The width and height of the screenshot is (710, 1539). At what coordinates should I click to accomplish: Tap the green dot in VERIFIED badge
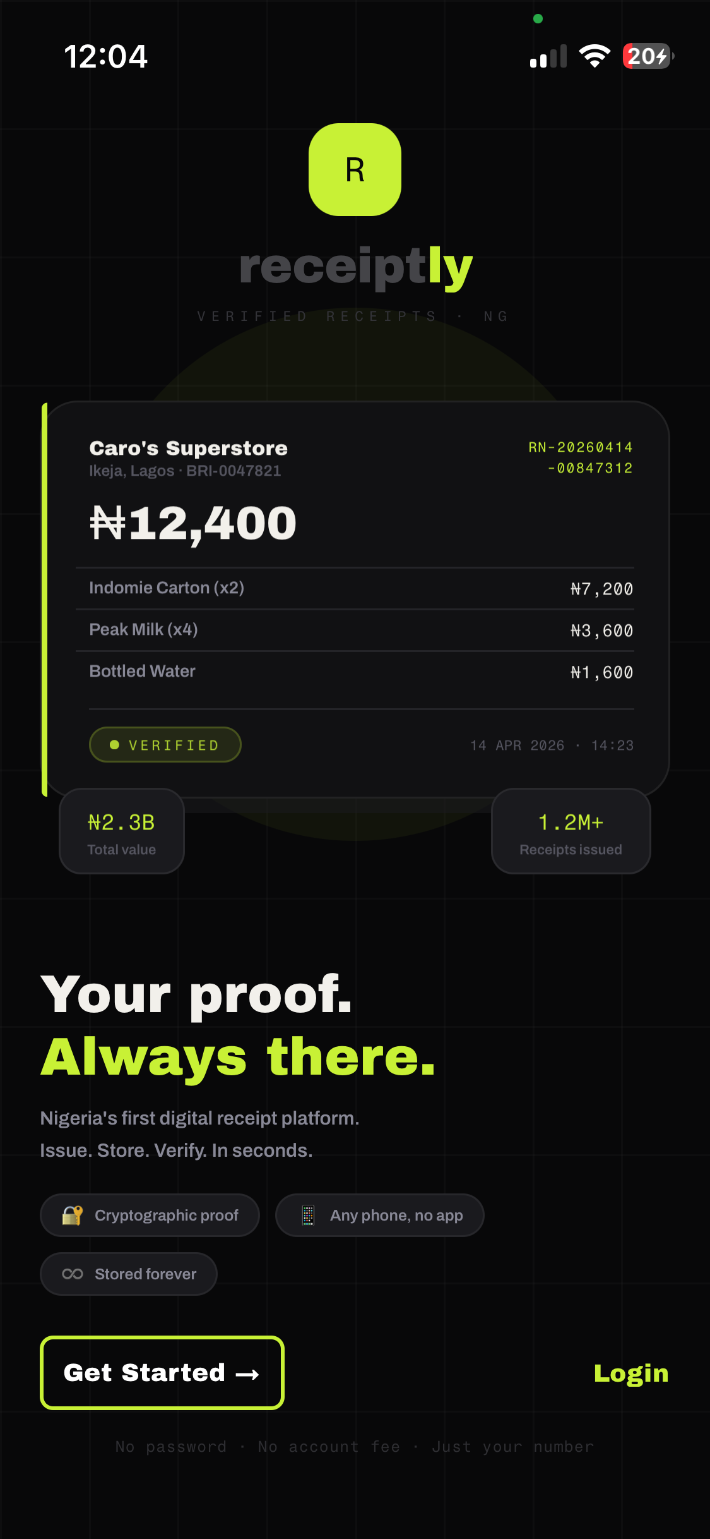114,745
